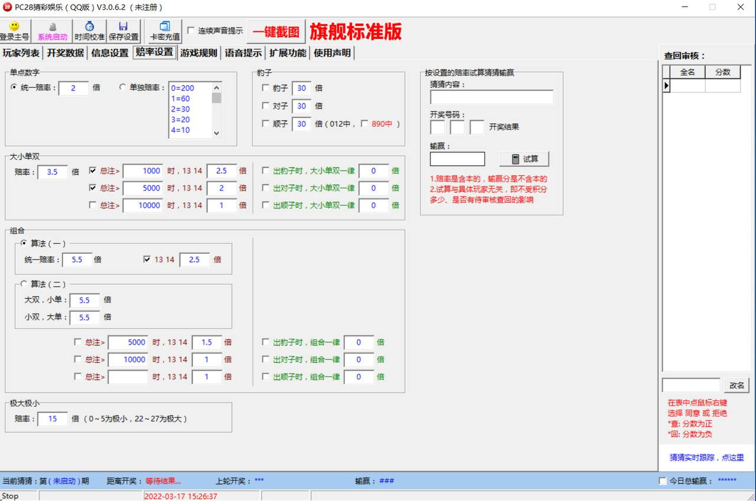Enable the 连续声音提示 checkbox
The height and width of the screenshot is (501, 756).
pyautogui.click(x=191, y=31)
